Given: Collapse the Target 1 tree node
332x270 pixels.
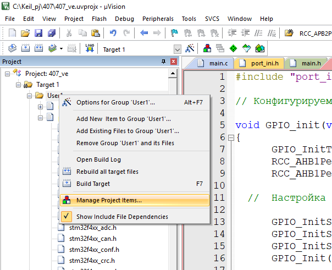Looking at the screenshot, I should pyautogui.click(x=19, y=85).
